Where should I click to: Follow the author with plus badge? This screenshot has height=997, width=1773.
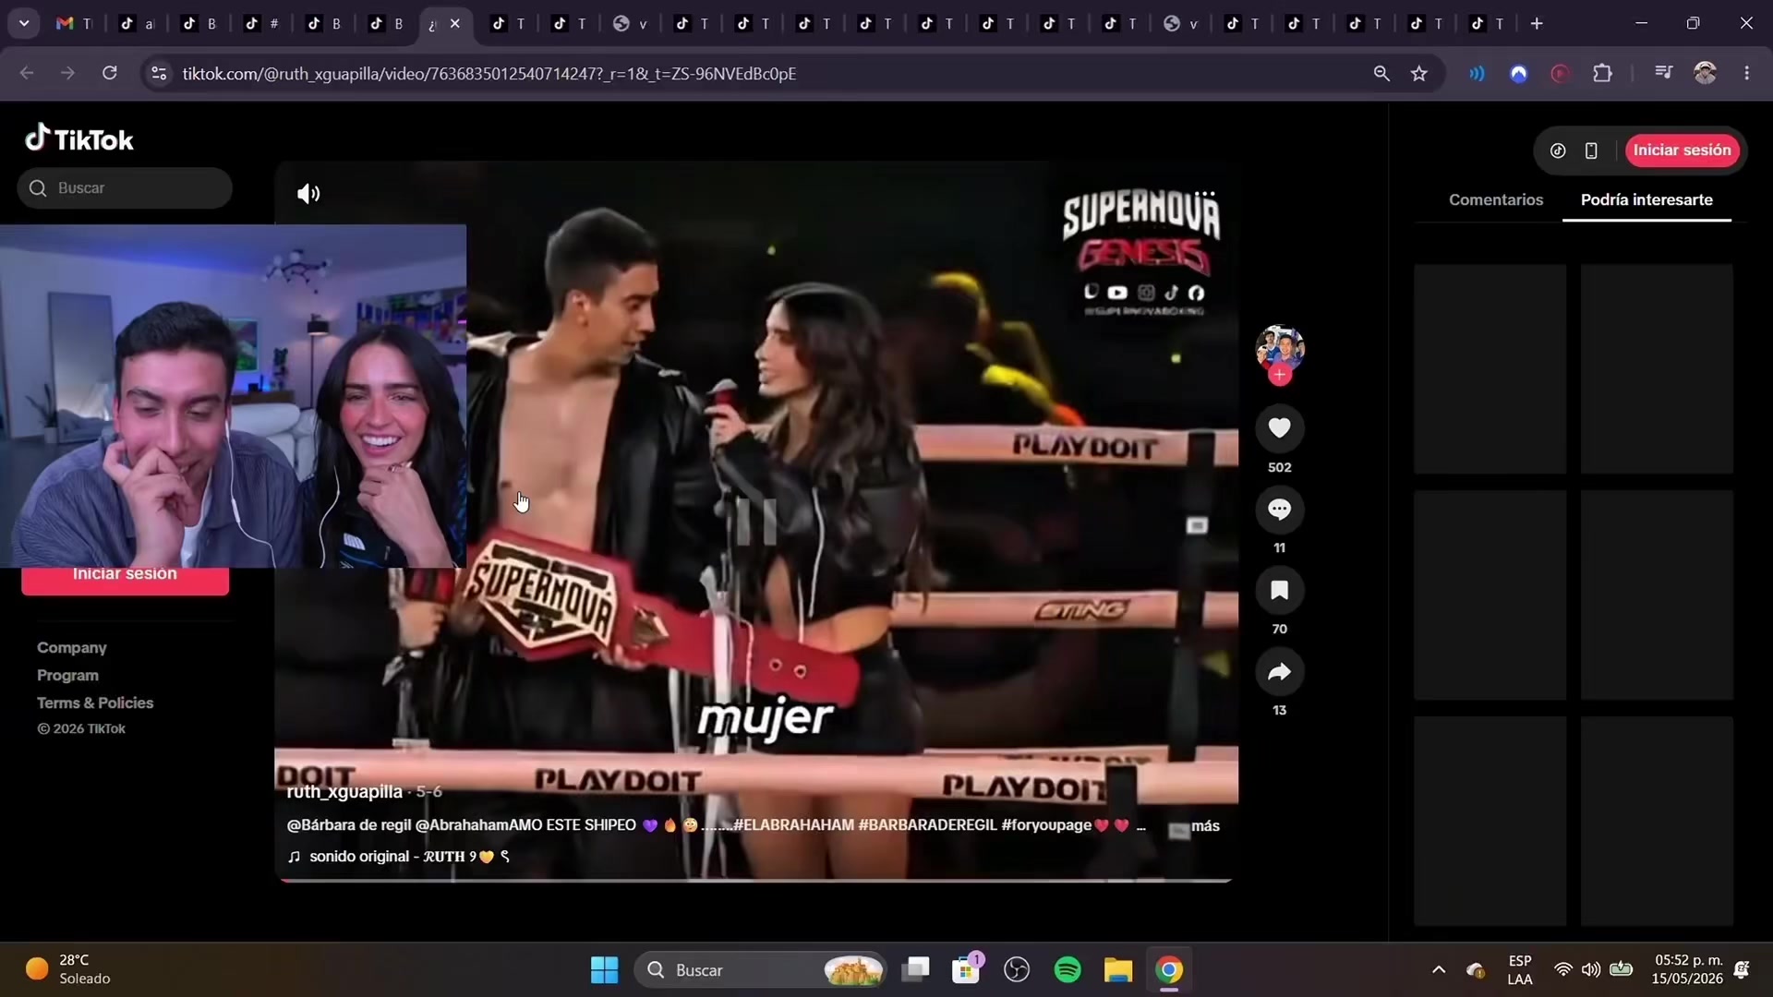coord(1280,375)
